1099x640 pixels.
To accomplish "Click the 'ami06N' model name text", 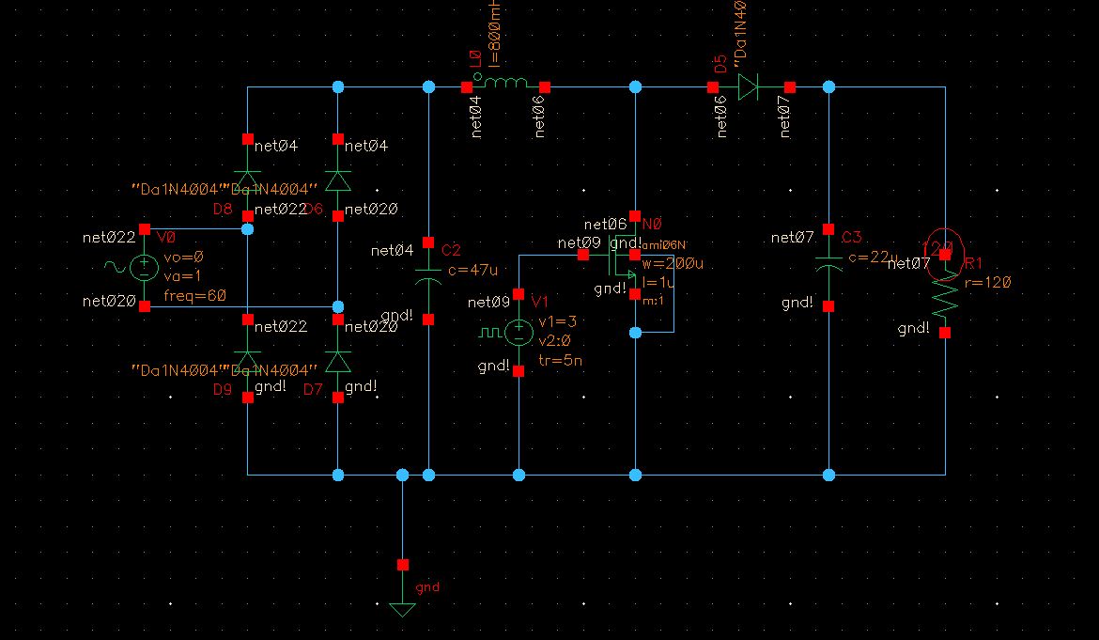I will tap(664, 244).
